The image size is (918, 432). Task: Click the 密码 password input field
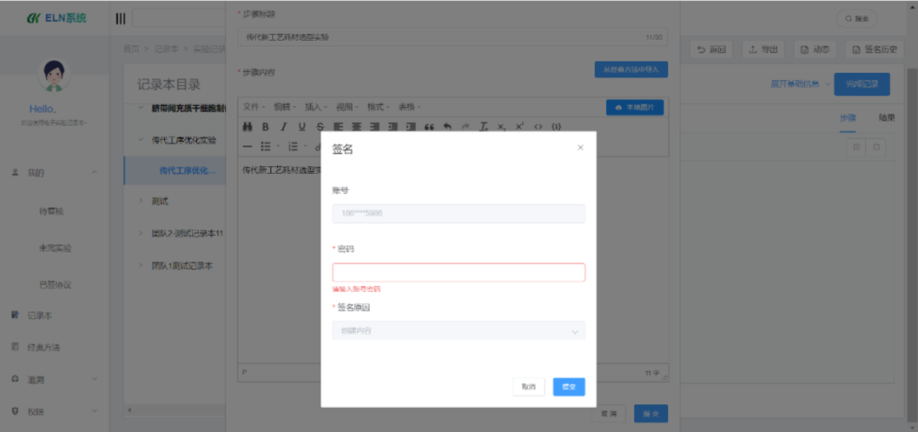pos(458,272)
